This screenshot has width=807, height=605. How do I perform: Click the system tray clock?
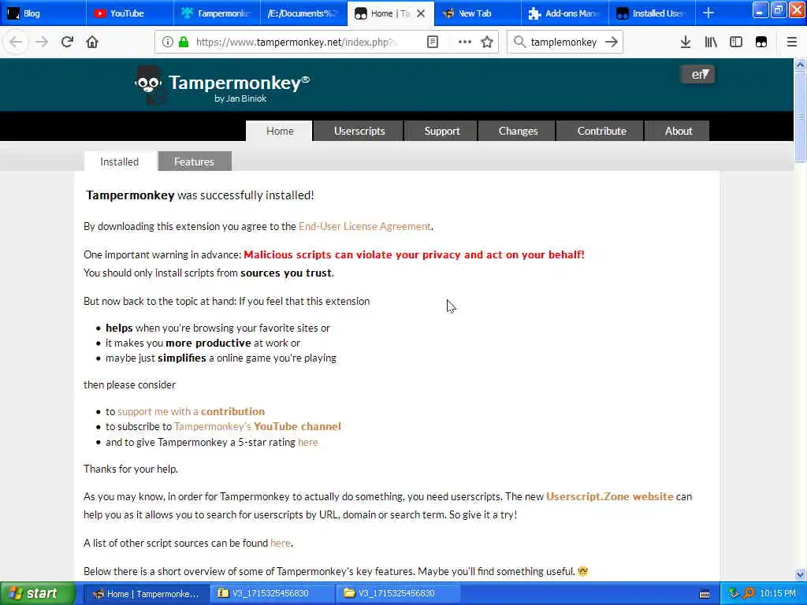(x=777, y=594)
